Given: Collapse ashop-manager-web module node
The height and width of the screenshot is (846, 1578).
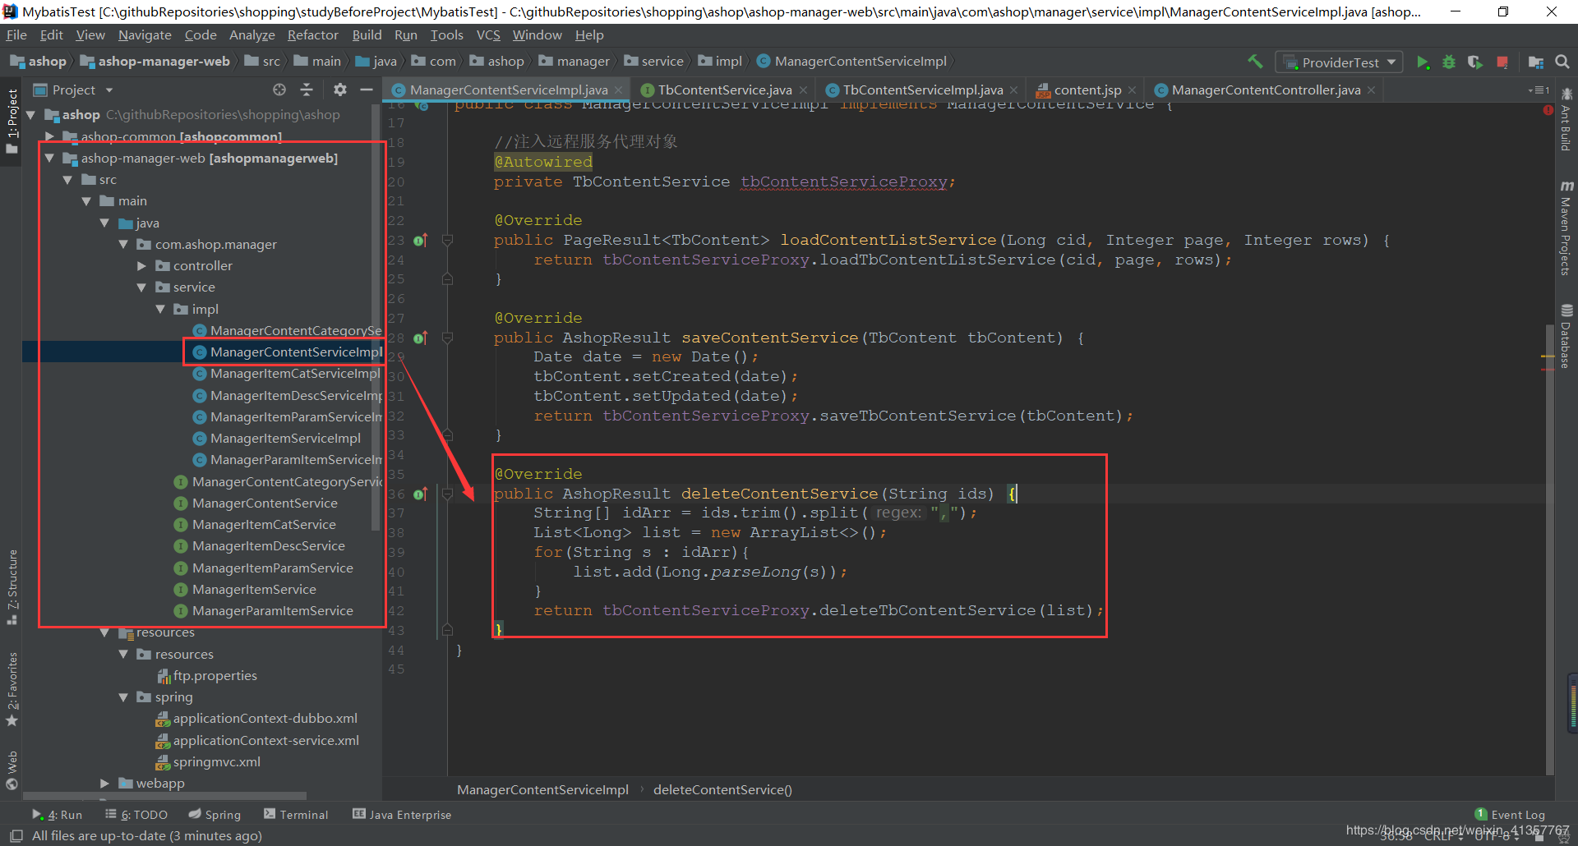Looking at the screenshot, I should 49,159.
